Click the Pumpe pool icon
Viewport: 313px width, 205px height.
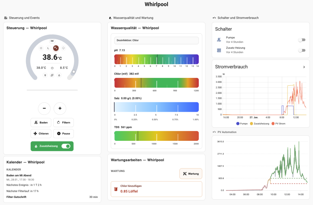(x=219, y=40)
